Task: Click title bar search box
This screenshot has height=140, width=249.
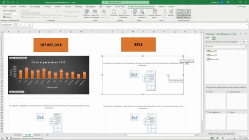Action: point(125,2)
